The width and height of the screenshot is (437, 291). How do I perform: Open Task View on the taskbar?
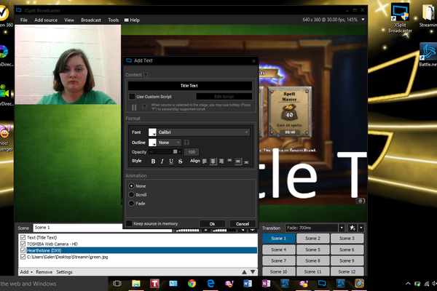click(x=117, y=284)
